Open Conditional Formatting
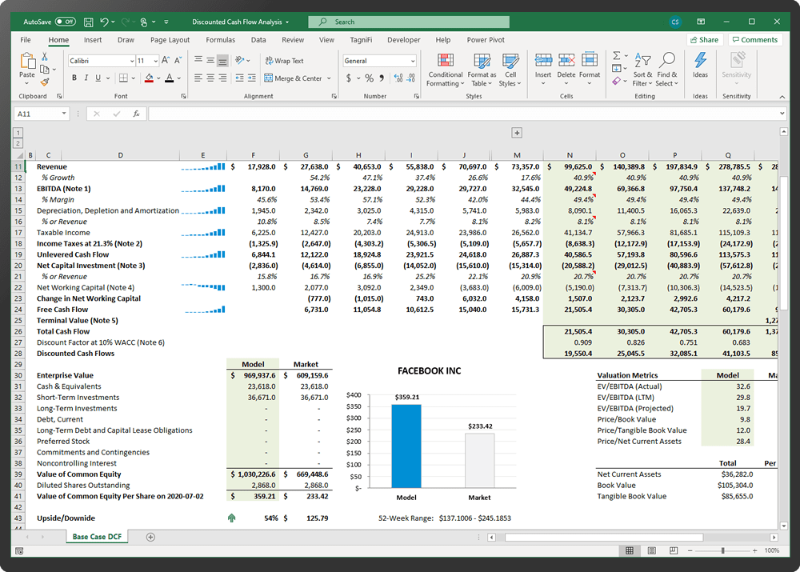Image resolution: width=800 pixels, height=572 pixels. 445,70
